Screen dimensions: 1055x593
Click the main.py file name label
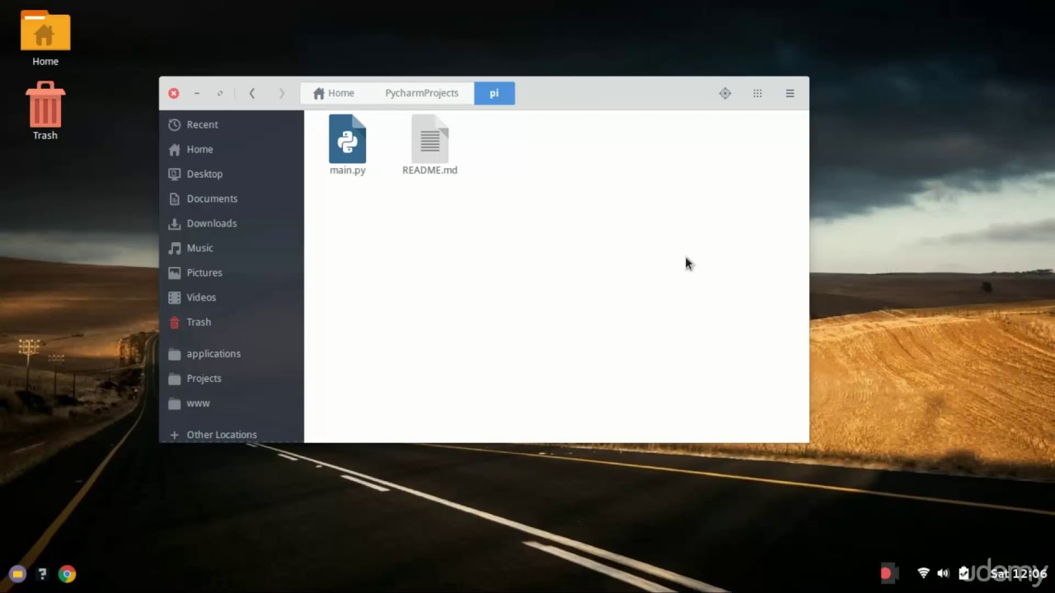click(347, 170)
